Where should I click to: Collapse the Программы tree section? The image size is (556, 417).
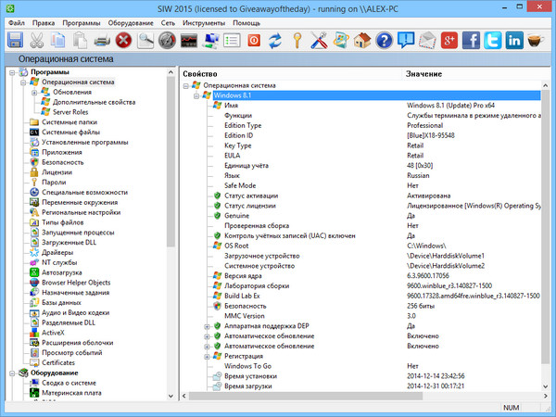coord(10,71)
